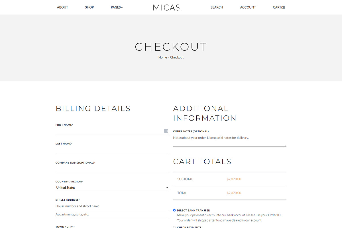Navigate to Home via the breadcrumb link
The height and width of the screenshot is (228, 342).
(162, 57)
